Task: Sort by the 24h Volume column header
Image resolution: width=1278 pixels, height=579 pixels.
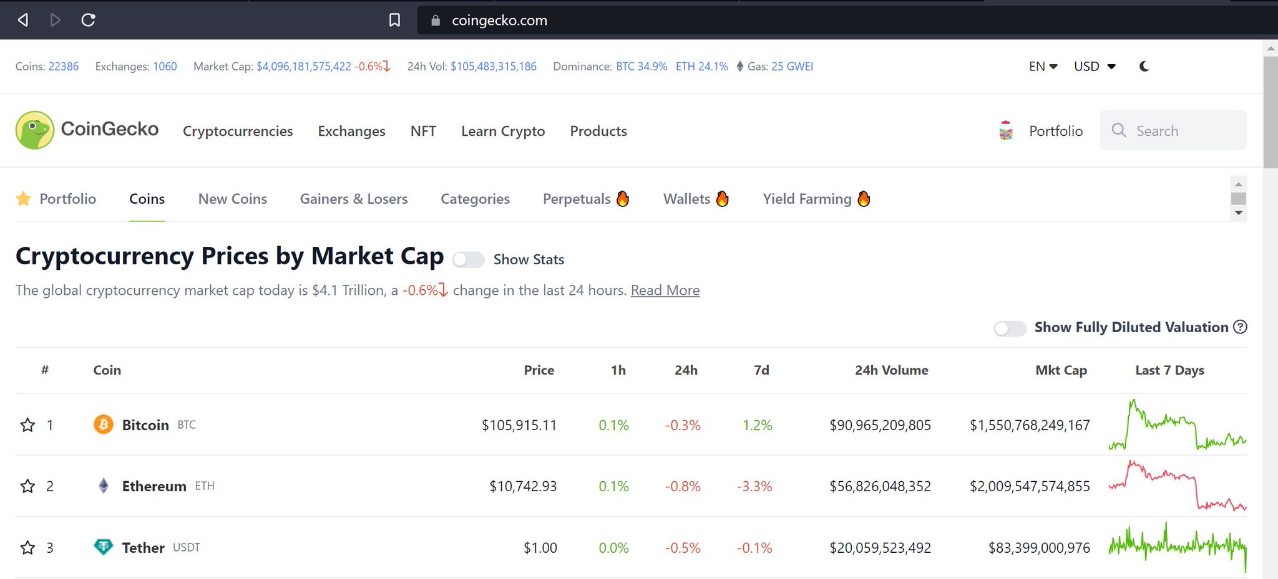Action: coord(891,370)
